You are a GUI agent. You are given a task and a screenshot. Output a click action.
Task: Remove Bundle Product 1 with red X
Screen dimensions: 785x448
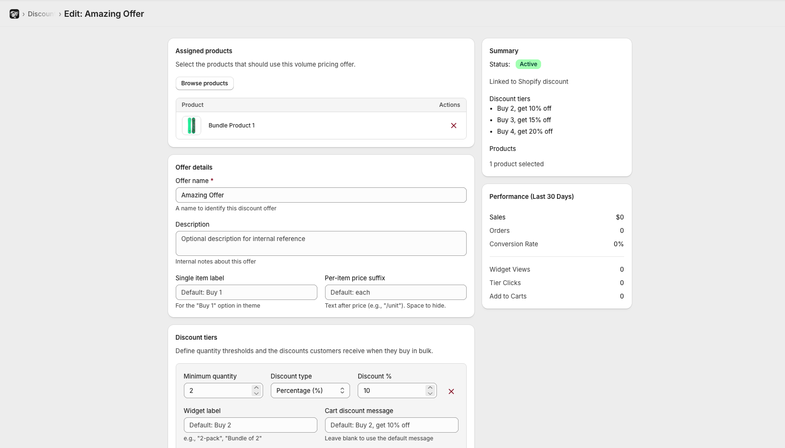click(454, 126)
